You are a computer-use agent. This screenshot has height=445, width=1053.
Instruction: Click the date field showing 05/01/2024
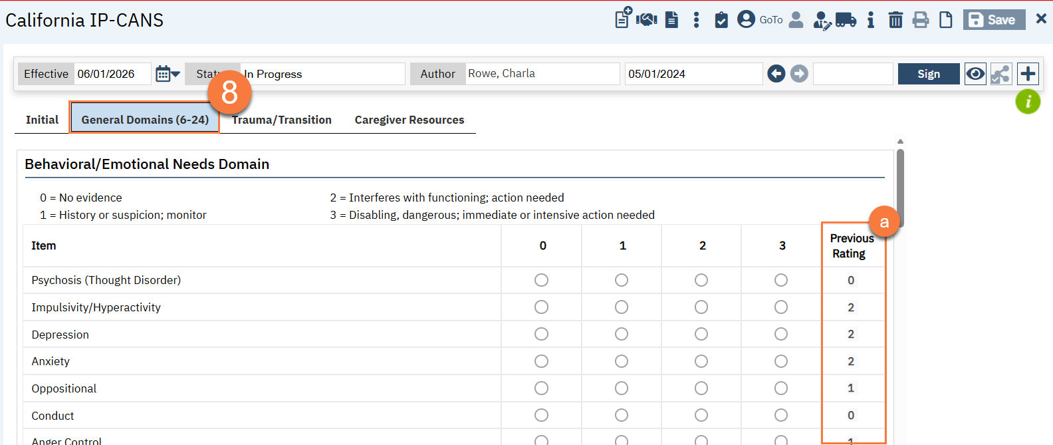(693, 74)
